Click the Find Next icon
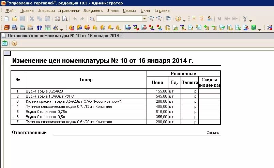The height and width of the screenshot is (168, 274). tap(151, 19)
